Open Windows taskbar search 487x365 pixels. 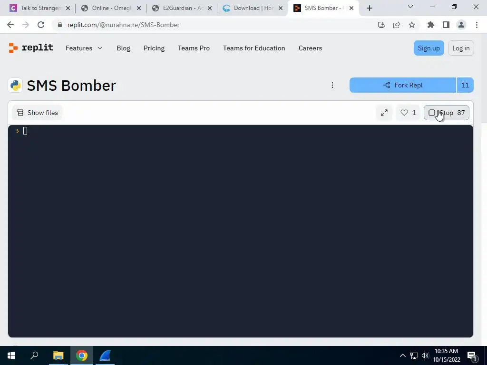coord(34,355)
